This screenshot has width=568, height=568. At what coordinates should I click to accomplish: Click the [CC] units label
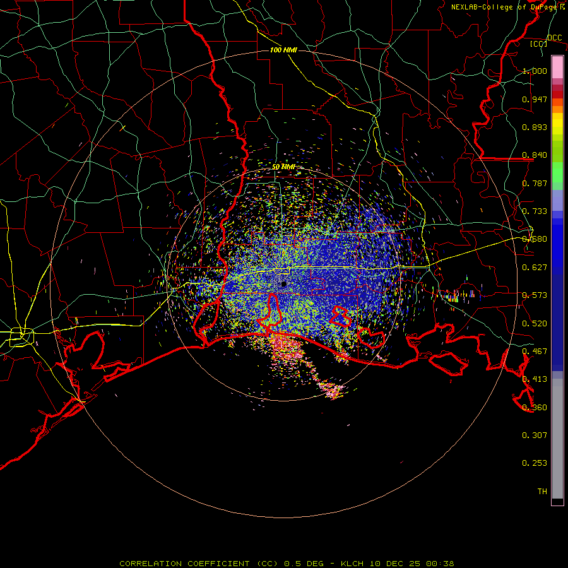pos(539,44)
